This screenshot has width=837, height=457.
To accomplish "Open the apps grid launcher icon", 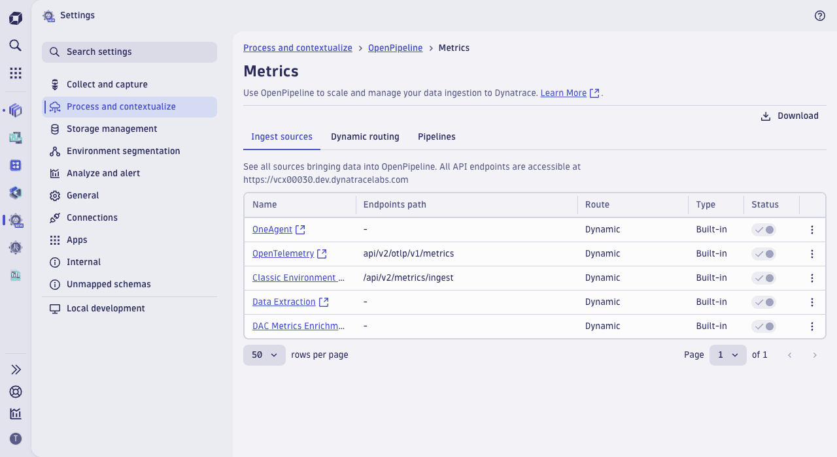I will (16, 73).
